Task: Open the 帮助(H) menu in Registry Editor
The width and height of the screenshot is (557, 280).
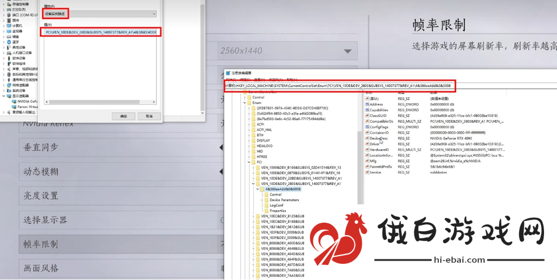Action: click(292, 79)
